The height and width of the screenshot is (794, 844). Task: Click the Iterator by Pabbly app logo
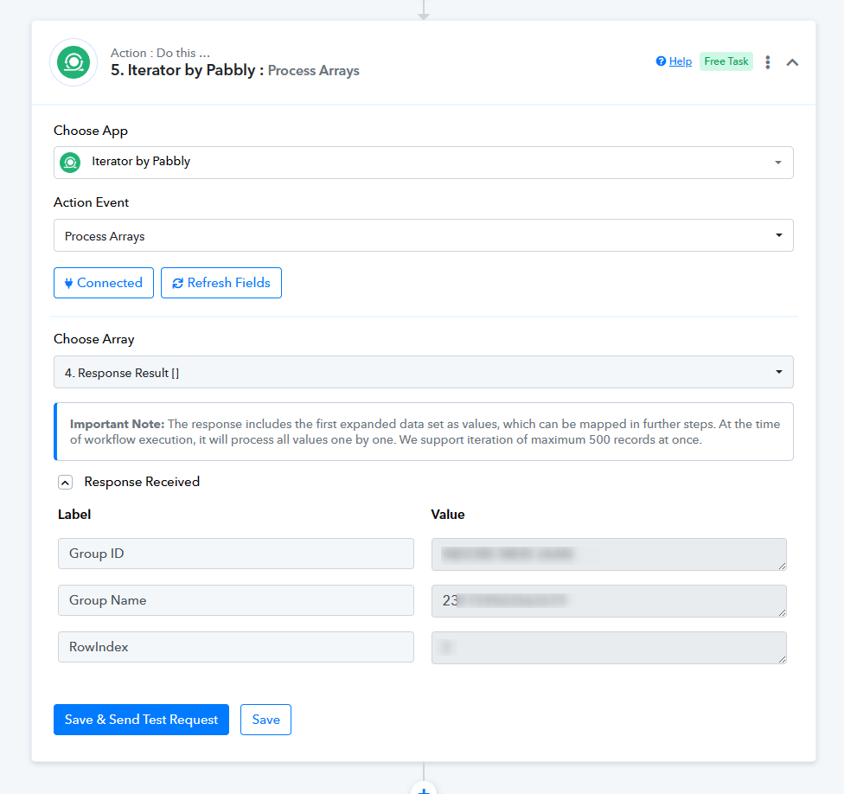click(74, 62)
